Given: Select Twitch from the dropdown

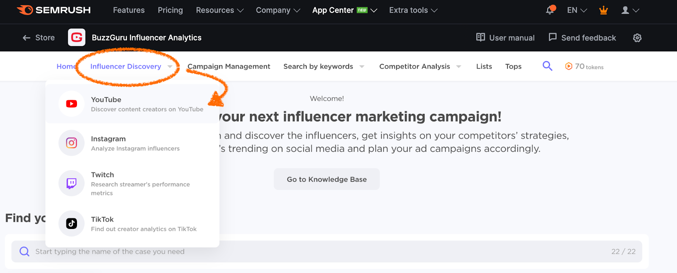Looking at the screenshot, I should (x=132, y=183).
